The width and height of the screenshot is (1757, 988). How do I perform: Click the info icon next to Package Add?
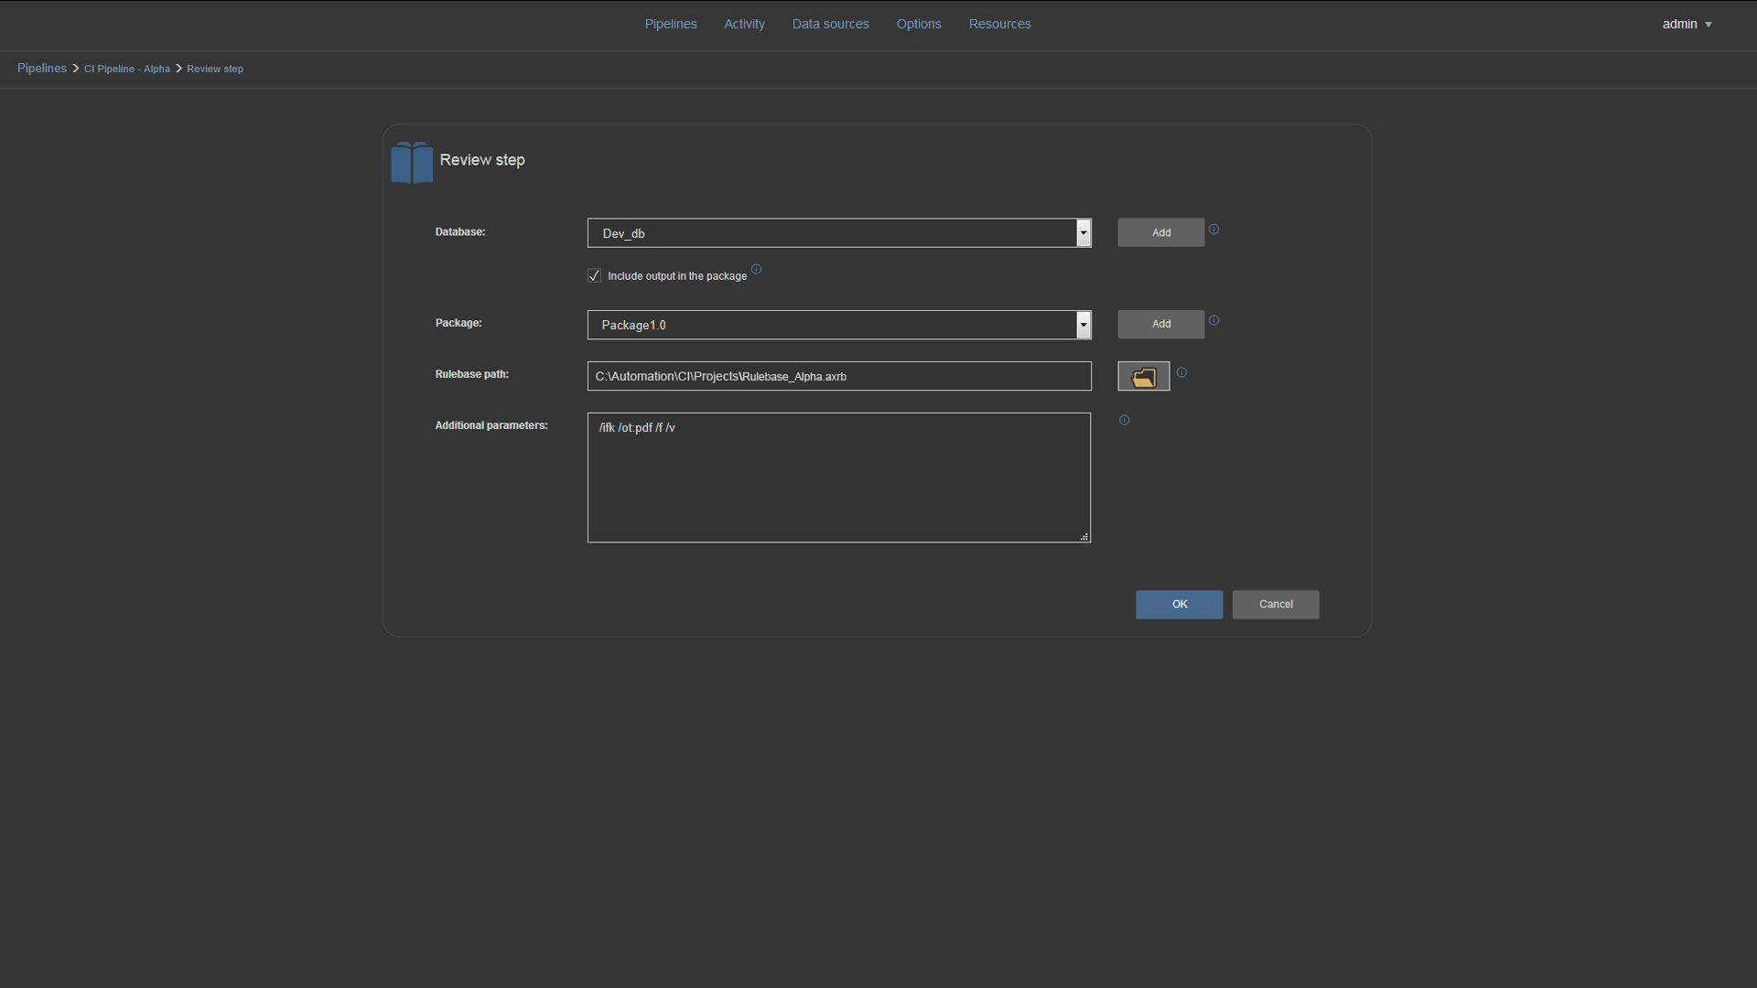[x=1213, y=320]
